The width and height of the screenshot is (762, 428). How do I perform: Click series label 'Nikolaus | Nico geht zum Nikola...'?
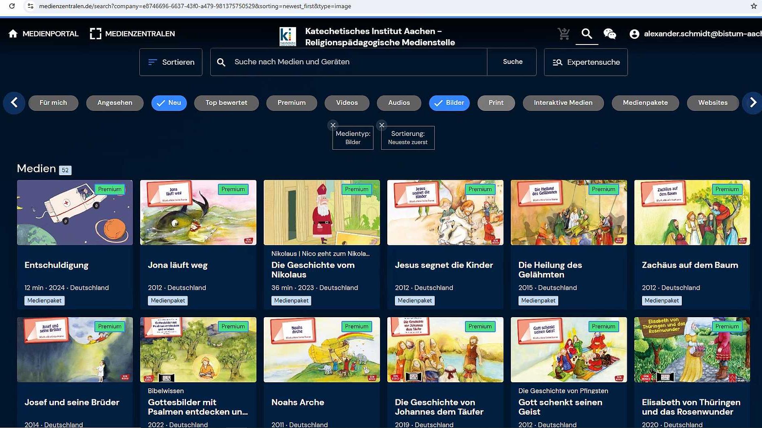(320, 254)
